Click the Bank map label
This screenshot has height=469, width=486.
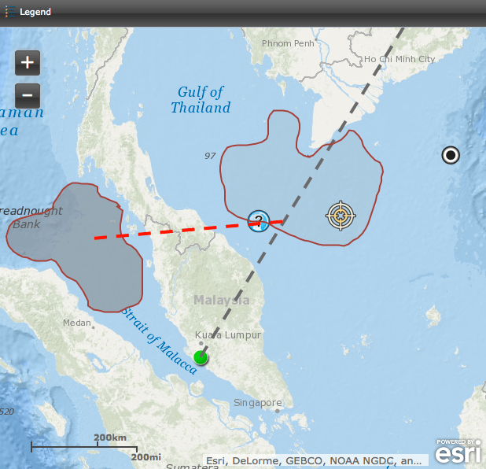pyautogui.click(x=27, y=224)
